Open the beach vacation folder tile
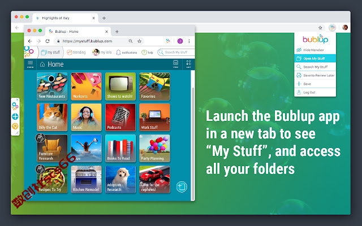362x226 pixels. point(87,149)
